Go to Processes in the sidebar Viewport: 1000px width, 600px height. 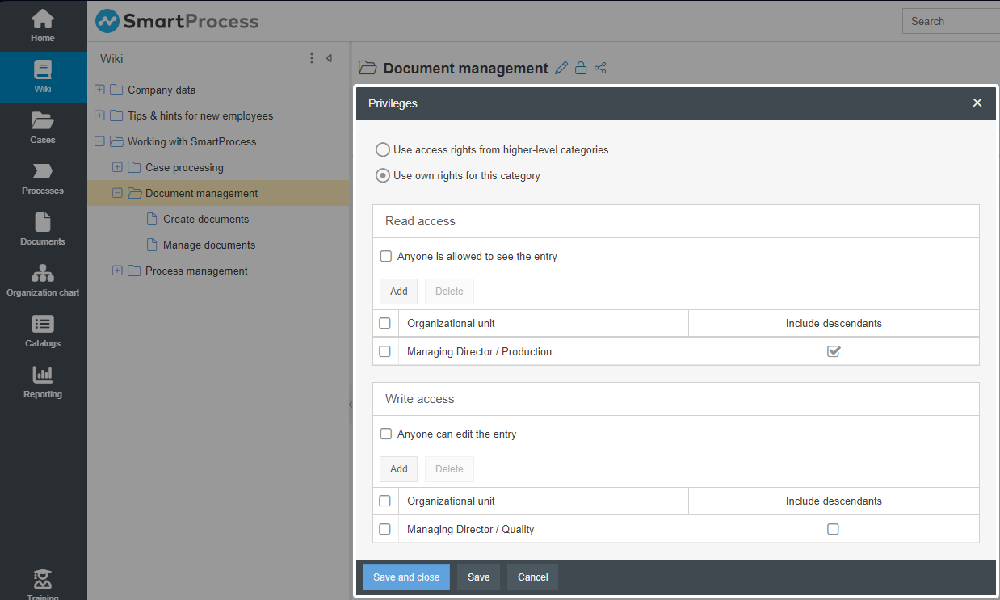43,178
